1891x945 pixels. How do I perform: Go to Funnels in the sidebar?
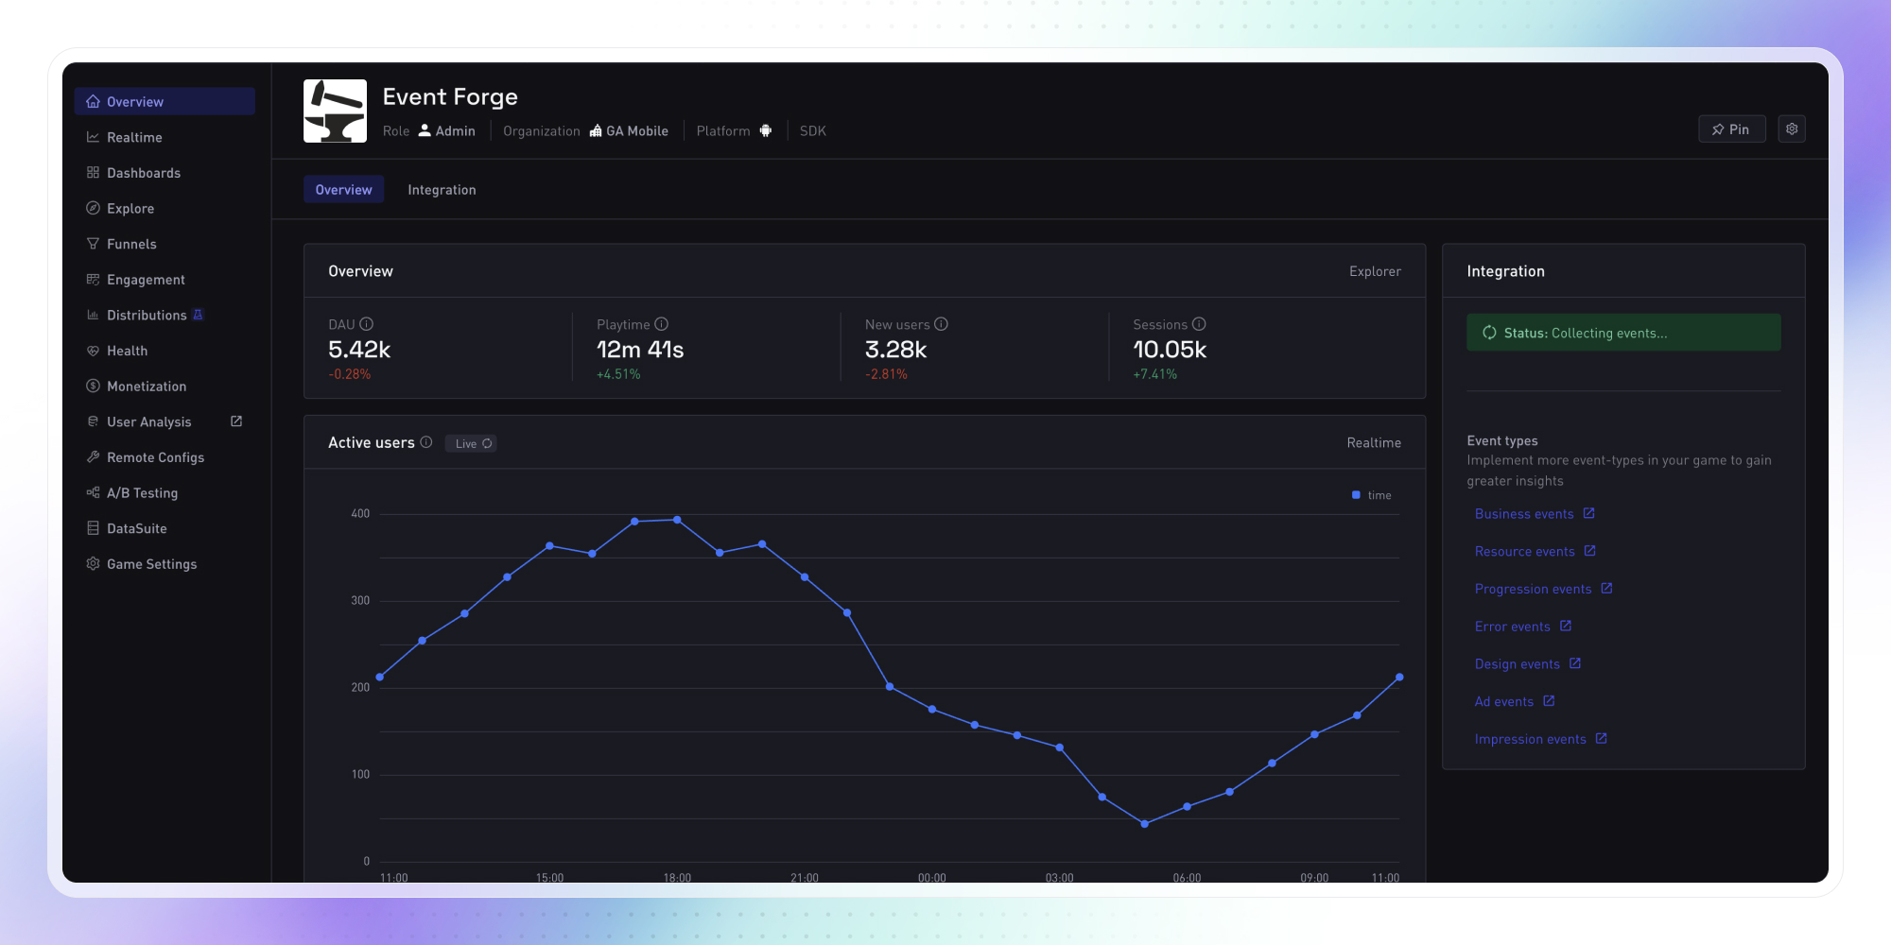click(x=165, y=244)
